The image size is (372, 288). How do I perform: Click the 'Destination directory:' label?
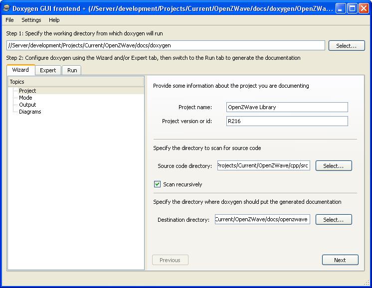(x=184, y=220)
